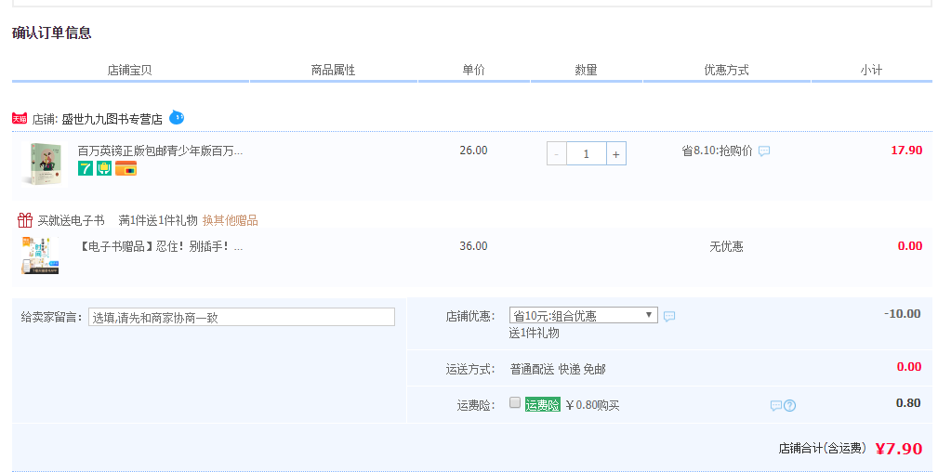The height and width of the screenshot is (472, 938).
Task: Click the unit price 26.00
Action: click(x=474, y=151)
